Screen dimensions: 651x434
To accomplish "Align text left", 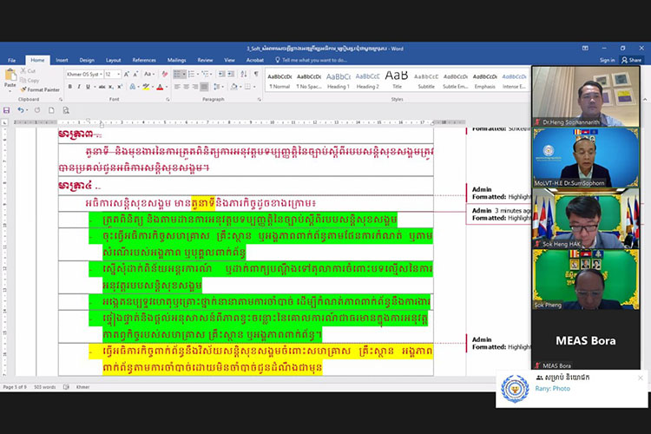I will (177, 87).
